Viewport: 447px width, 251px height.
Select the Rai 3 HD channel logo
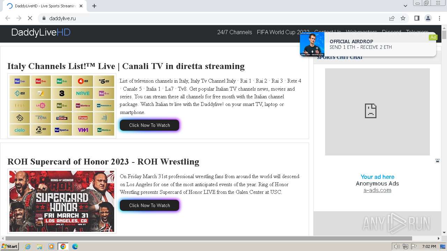coord(62,81)
